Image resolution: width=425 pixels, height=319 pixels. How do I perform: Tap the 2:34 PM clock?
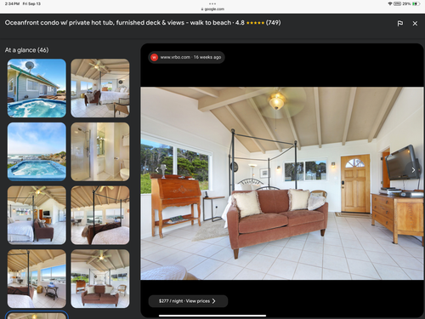click(x=13, y=3)
